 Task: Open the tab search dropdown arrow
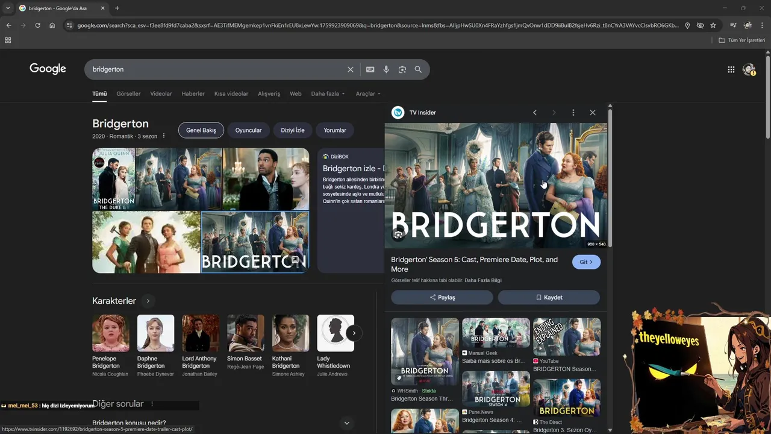(8, 8)
